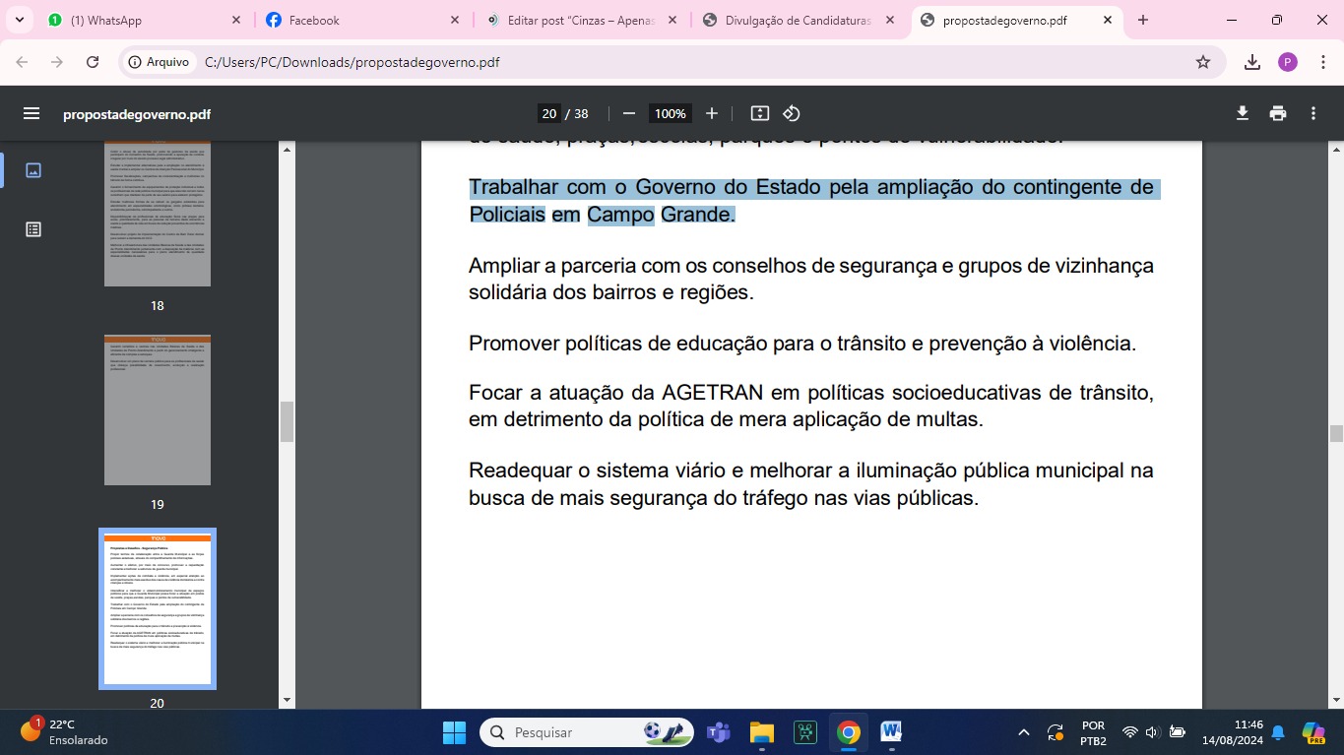1344x755 pixels.
Task: Click the PDF zoom in plus button
Action: pos(712,113)
